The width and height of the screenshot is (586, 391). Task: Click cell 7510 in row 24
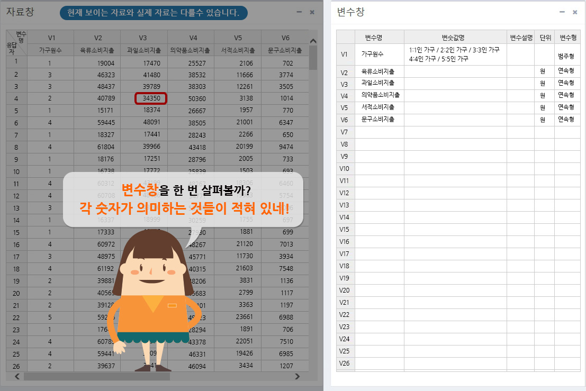[x=286, y=341]
